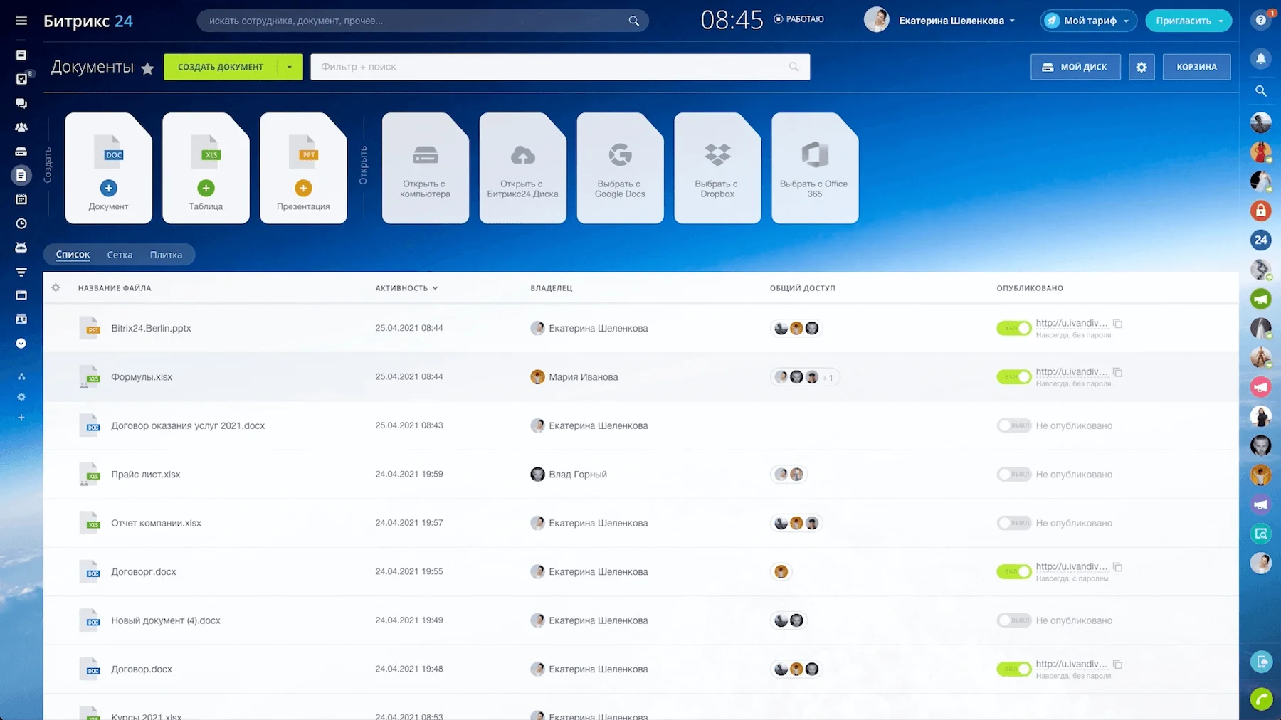Click the Фильтр + поиск field
Screen dimensions: 1281x720
548,67
